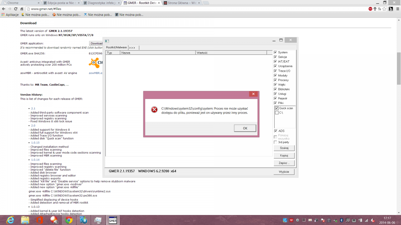401x225 pixels.
Task: Go back using Chrome's back arrow
Action: point(4,9)
